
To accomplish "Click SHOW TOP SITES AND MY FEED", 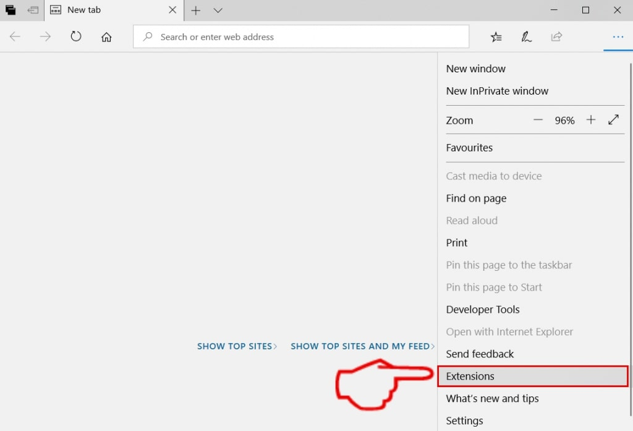I will (362, 346).
